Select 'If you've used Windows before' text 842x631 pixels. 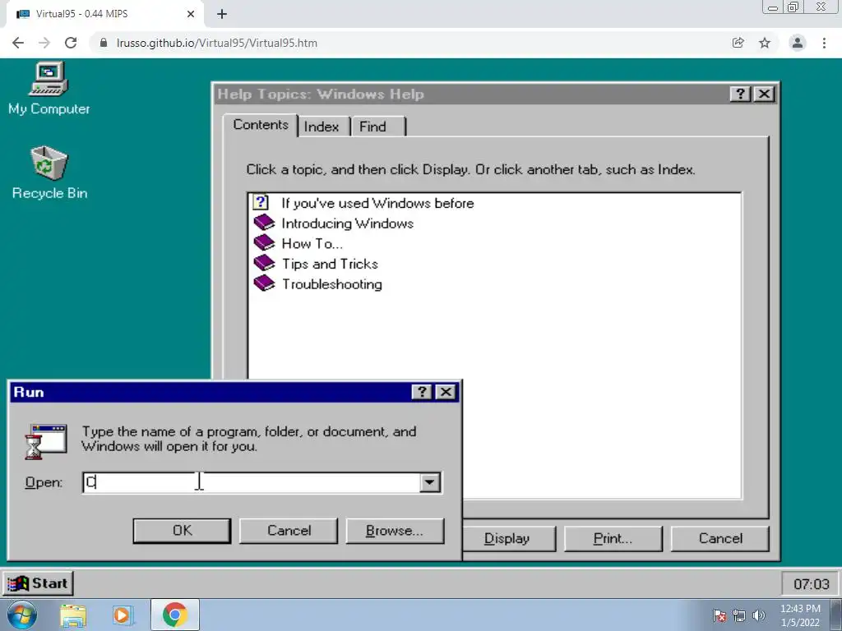[377, 203]
